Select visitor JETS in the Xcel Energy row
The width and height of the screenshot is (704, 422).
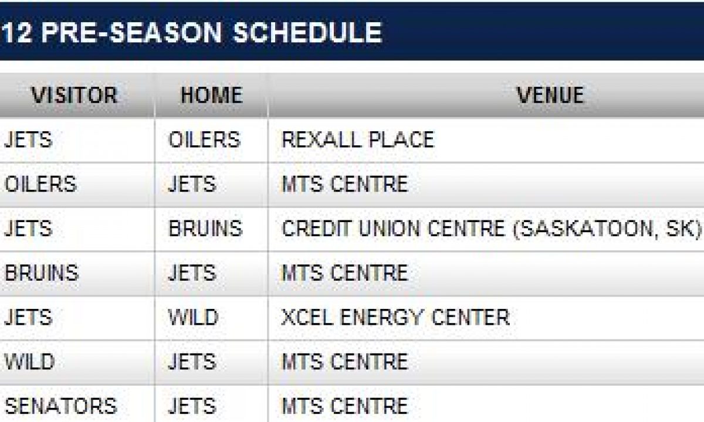[x=28, y=318]
